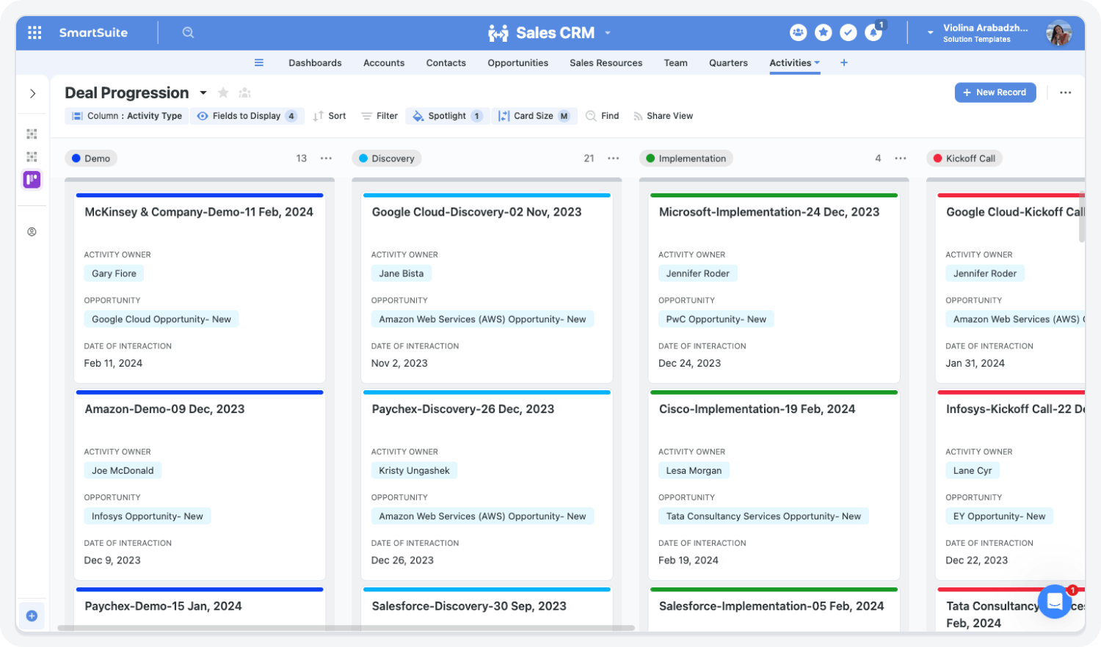Create a New Record
The height and width of the screenshot is (647, 1101).
pos(995,92)
